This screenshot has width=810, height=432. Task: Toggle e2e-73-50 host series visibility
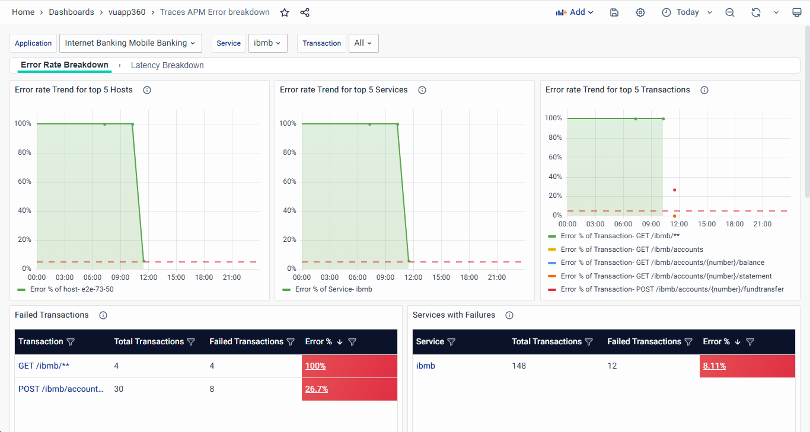click(71, 289)
